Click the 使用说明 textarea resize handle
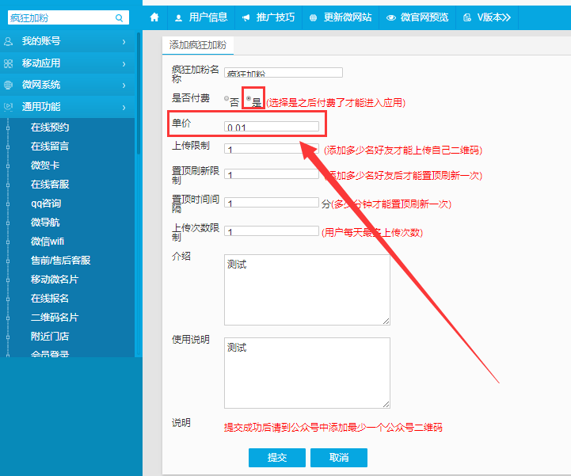 coord(386,404)
